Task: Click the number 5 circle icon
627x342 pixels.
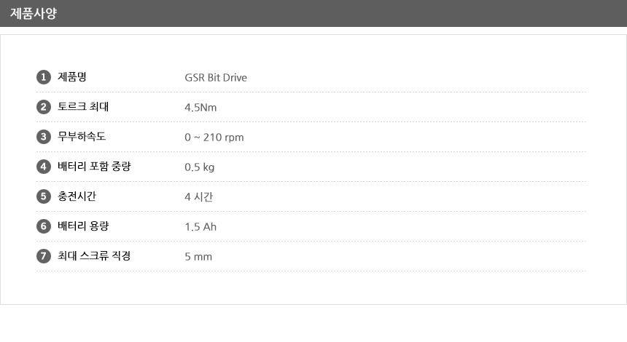Action: (x=43, y=196)
